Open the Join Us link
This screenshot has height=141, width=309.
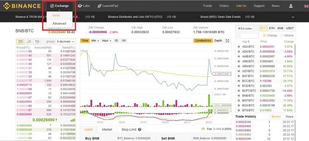tap(241, 6)
